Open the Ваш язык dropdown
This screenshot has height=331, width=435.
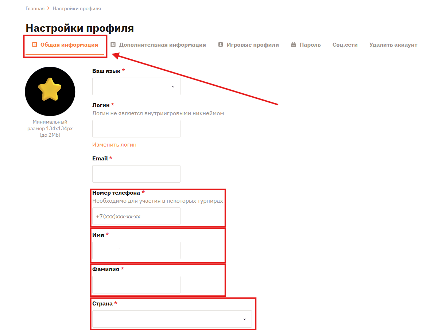click(136, 86)
